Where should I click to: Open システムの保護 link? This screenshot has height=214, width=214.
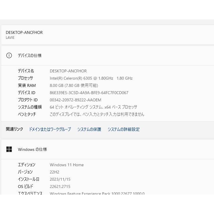[x=89, y=129]
